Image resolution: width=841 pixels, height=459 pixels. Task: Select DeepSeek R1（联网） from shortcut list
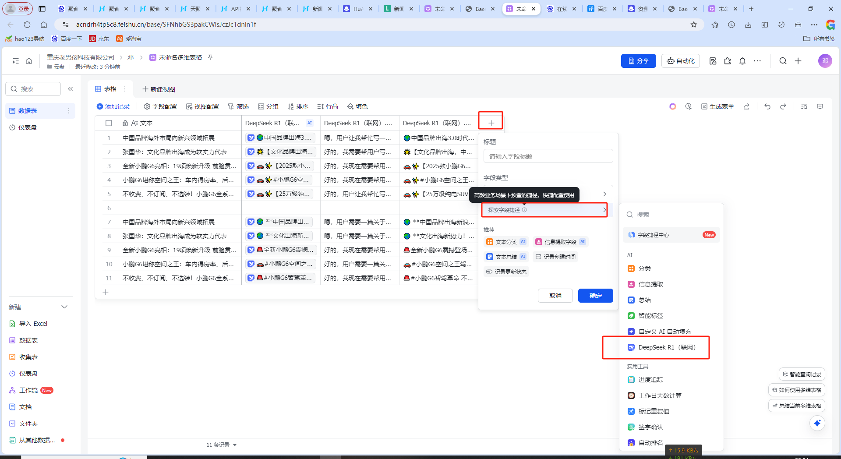pos(666,347)
